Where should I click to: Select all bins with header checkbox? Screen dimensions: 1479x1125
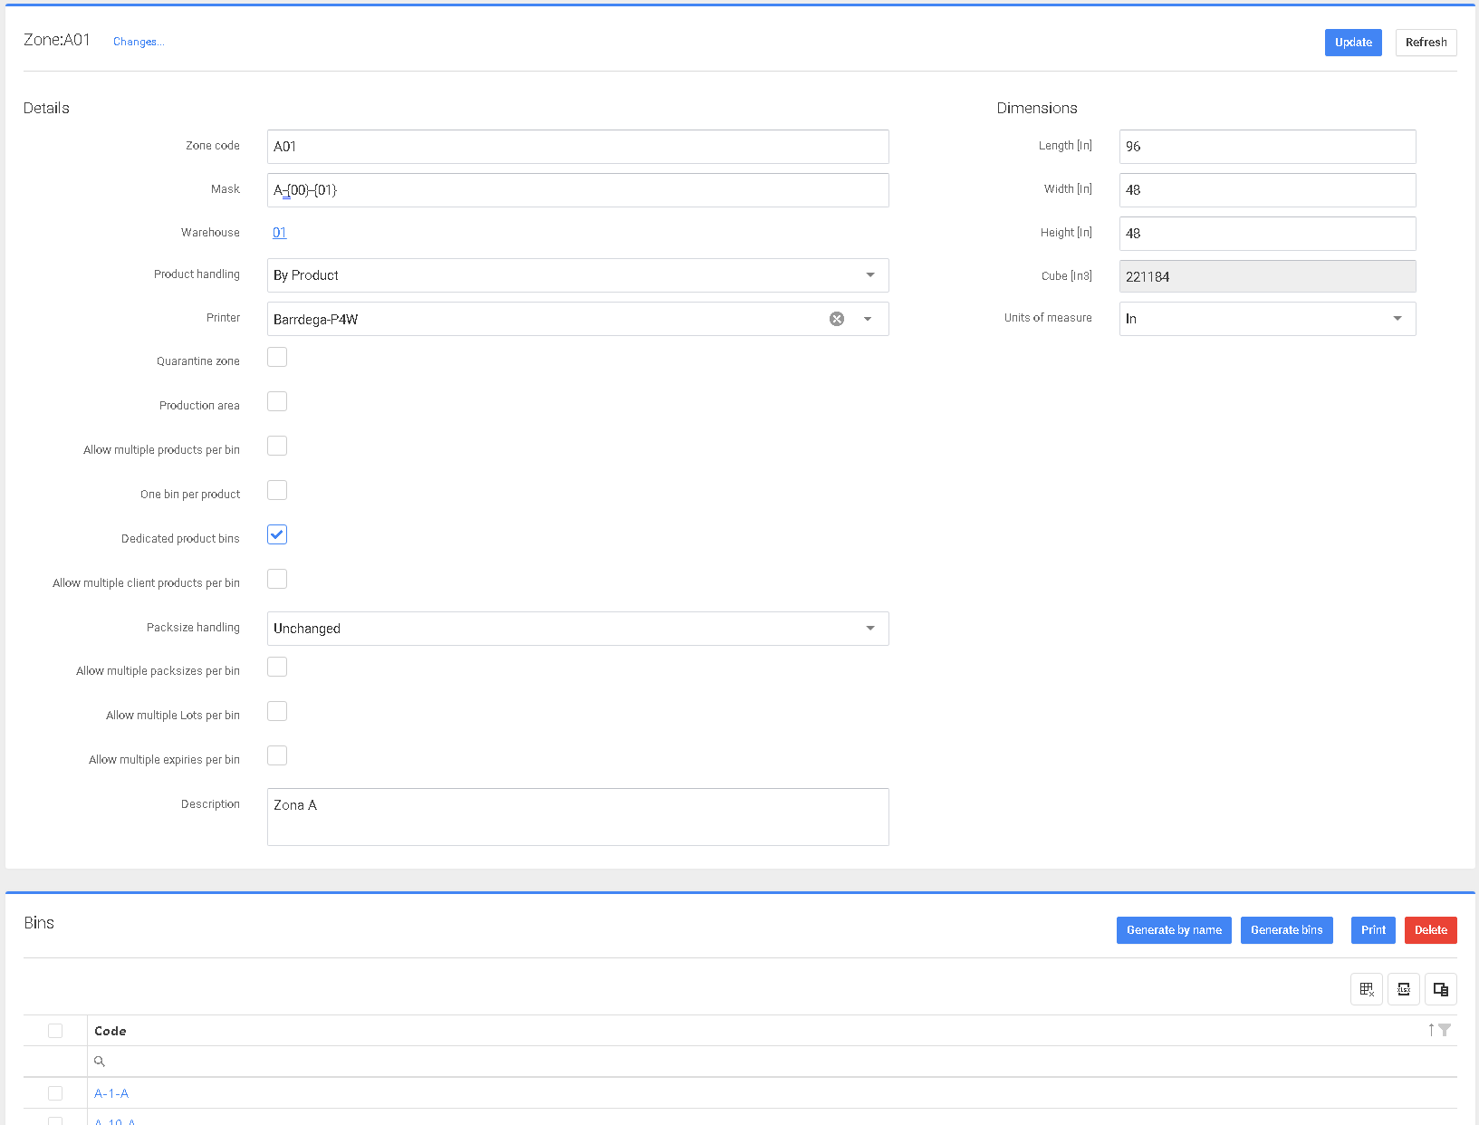click(55, 1031)
